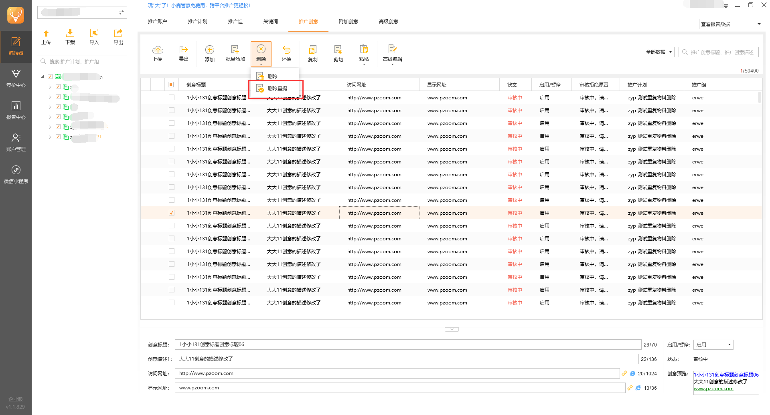The height and width of the screenshot is (415, 770).
Task: Expand the third child tree node
Action: click(50, 107)
